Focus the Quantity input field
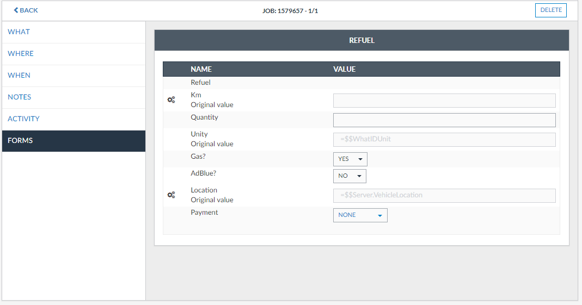The image size is (582, 305). [444, 120]
